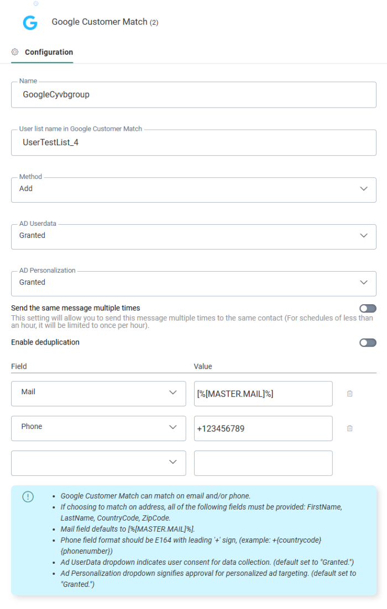Click the small clock icon at top
The image size is (387, 609).
(x=36, y=3)
